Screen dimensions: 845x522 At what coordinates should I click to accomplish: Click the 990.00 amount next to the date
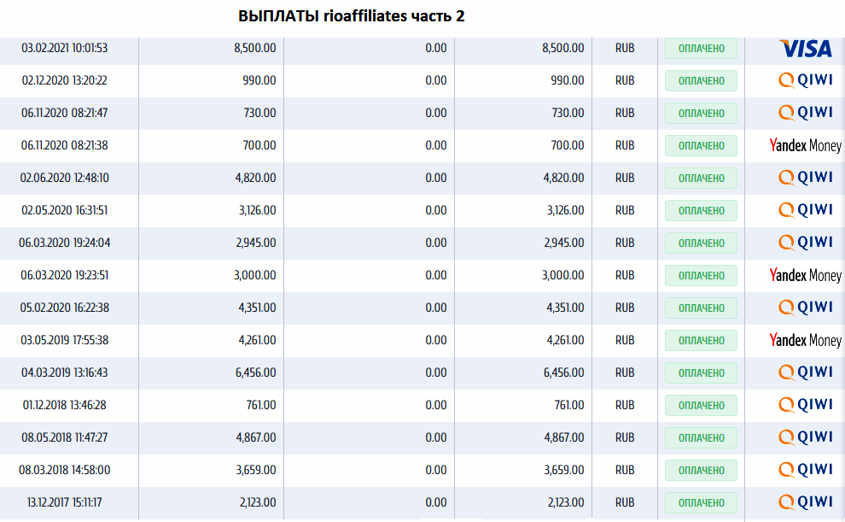(x=259, y=80)
